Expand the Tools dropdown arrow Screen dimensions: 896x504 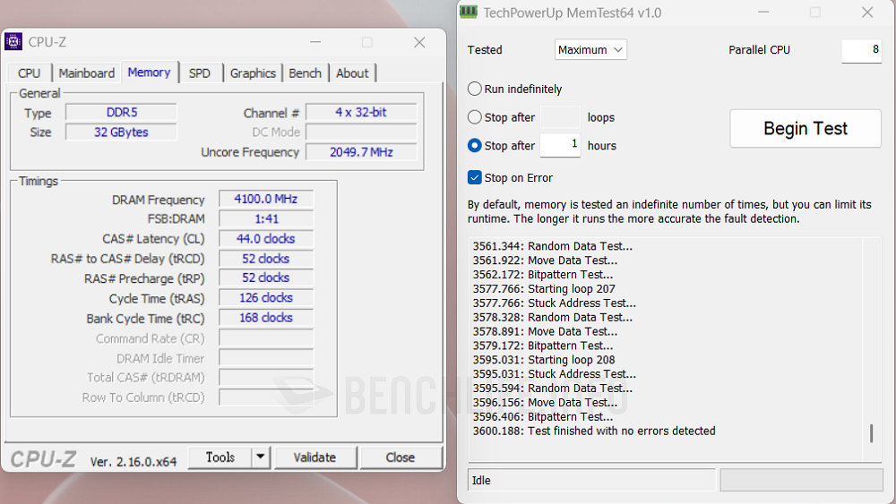261,457
